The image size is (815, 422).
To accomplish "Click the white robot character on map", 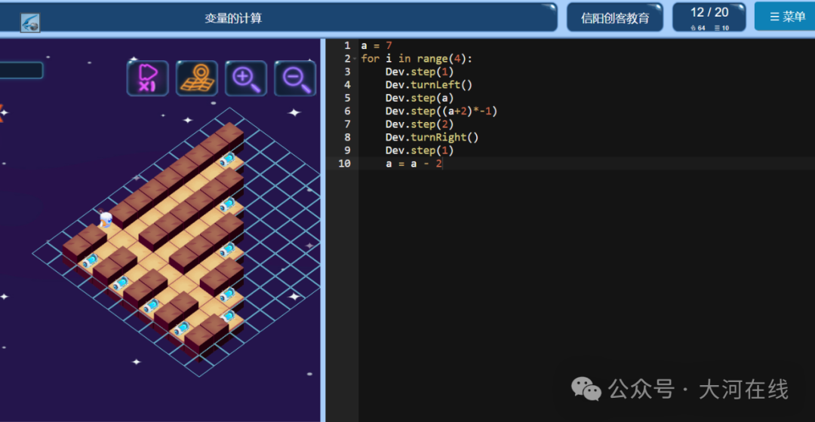I will [x=106, y=219].
